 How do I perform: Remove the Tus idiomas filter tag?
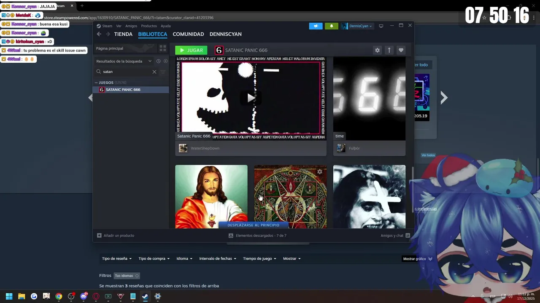click(137, 276)
